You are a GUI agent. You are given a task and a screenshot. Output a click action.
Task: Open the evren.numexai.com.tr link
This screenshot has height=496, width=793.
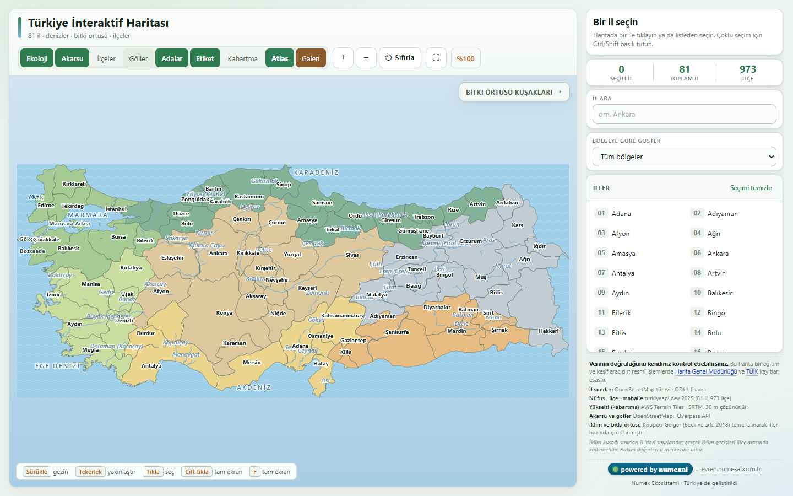pyautogui.click(x=731, y=469)
